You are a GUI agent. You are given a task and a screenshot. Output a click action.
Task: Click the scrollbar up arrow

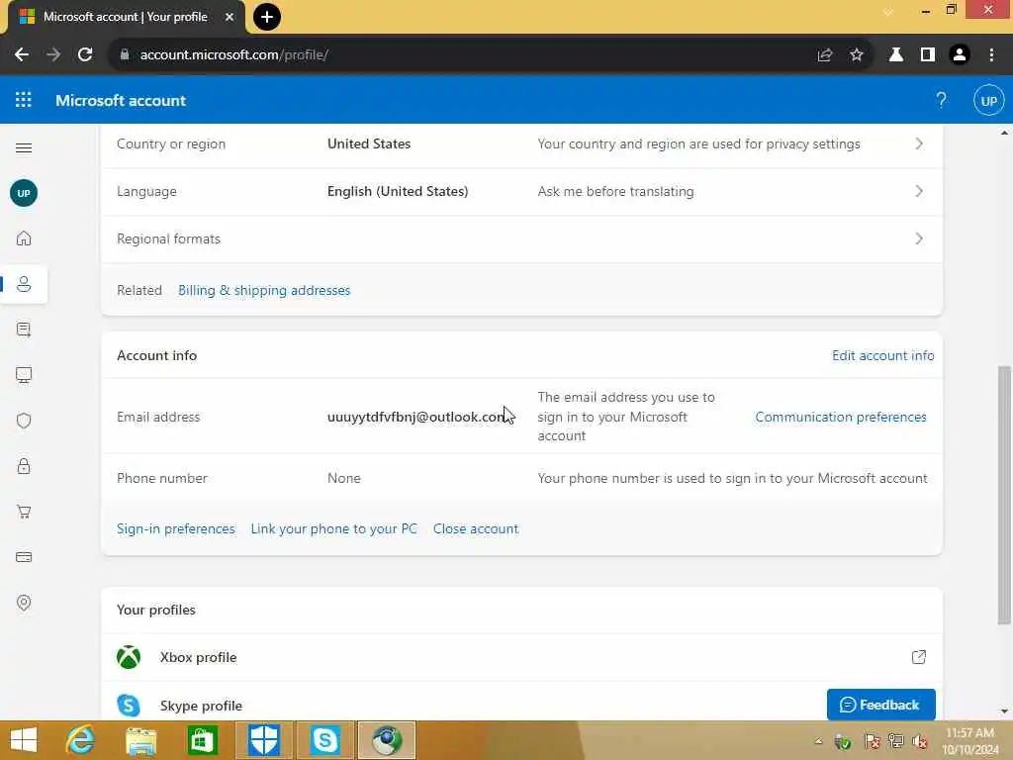1004,133
